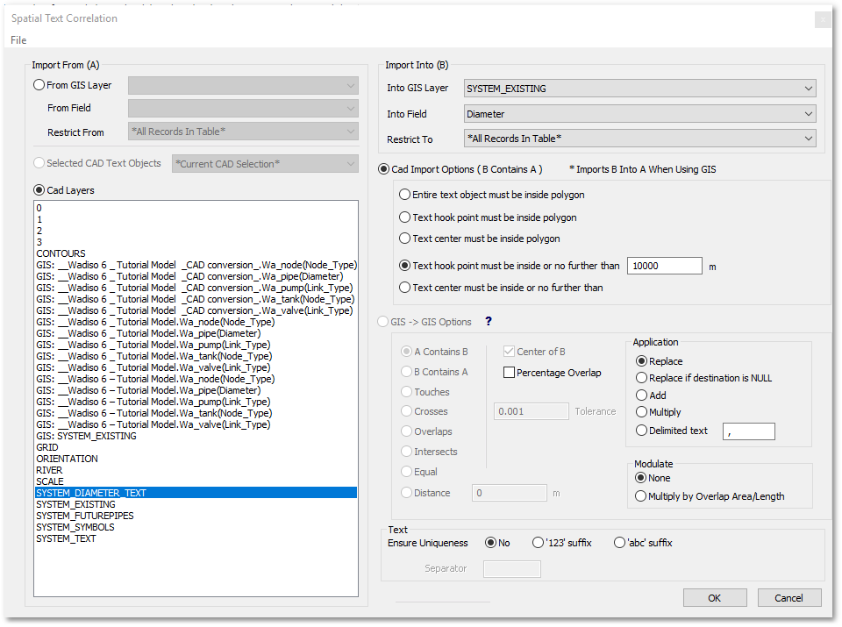Select the SYSTEM_DIAMETER_TEXT layer
Screen dimensions: 842x627
point(196,493)
